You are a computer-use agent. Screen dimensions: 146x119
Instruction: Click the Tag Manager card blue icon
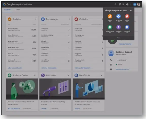coord(43,19)
